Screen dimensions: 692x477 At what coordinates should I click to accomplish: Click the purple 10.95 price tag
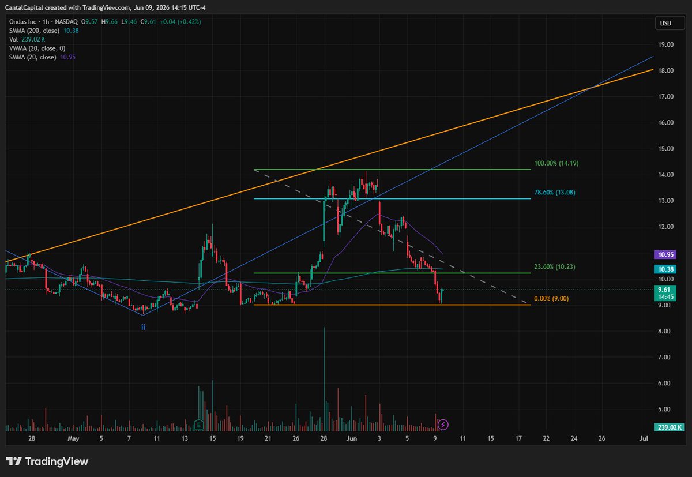[665, 254]
